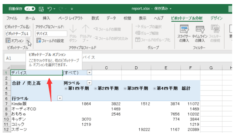
Task: Open フィールドの設定 dialog
Action: 50,41
